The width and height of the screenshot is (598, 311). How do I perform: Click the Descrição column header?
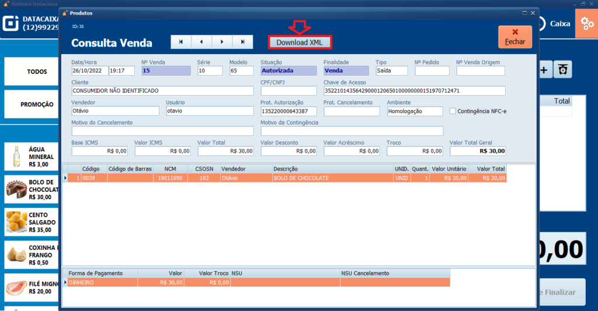pos(332,169)
